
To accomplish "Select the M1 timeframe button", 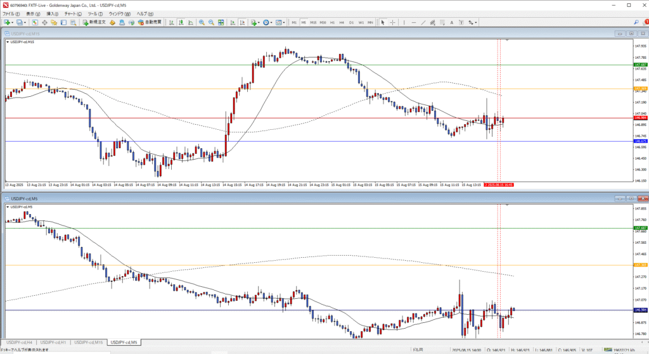I will coord(294,22).
